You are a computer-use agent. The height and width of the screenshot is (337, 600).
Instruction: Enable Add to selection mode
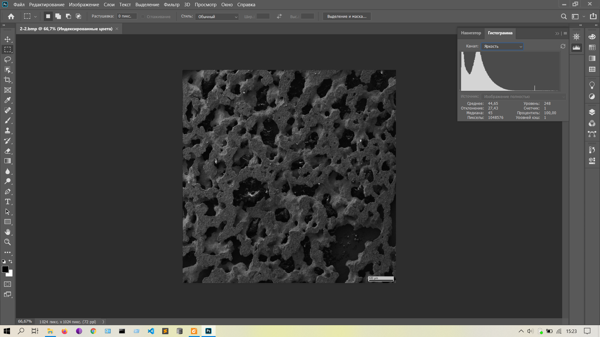[58, 16]
